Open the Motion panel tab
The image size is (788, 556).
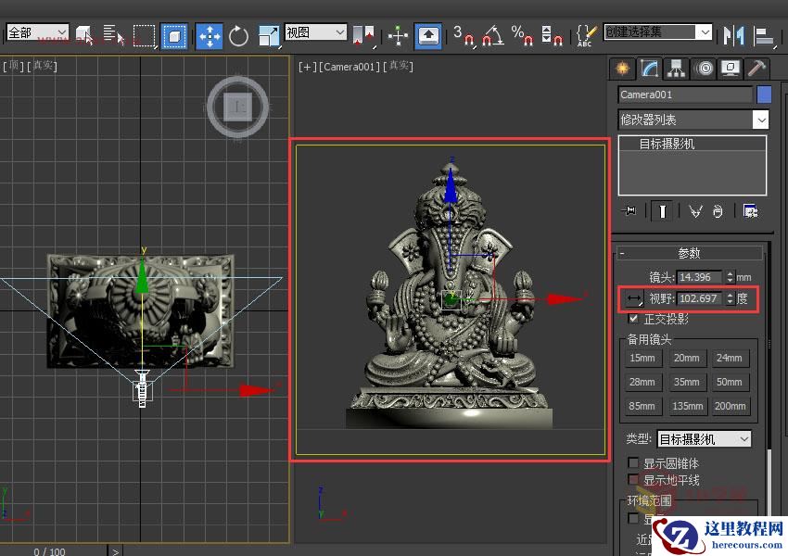point(705,69)
